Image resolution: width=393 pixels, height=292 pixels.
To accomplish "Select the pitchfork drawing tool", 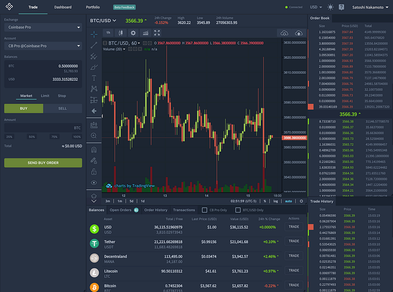I will coord(94,56).
